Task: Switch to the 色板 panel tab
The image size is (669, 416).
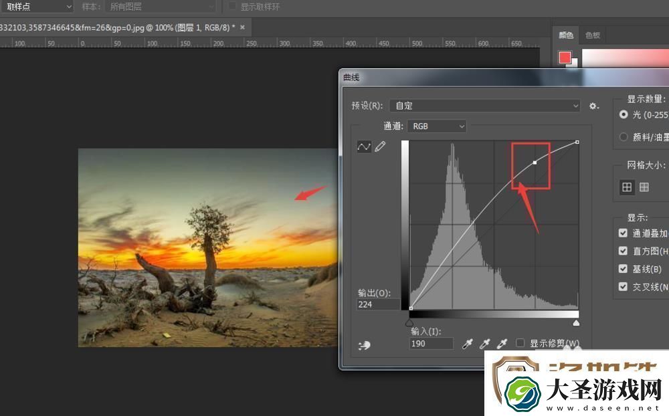Action: pyautogui.click(x=593, y=35)
